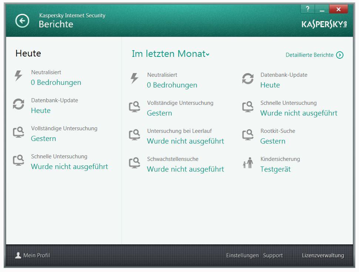Open 0 Bedrohungen in the Heute panel
Image resolution: width=359 pixels, height=272 pixels.
pos(56,82)
